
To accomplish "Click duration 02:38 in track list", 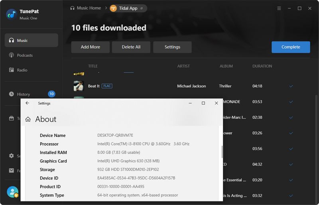I will pyautogui.click(x=257, y=118).
